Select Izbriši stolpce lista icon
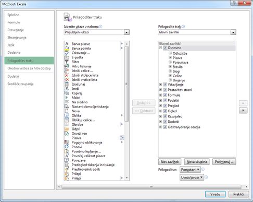Screen dimensions: 253x202 [x=67, y=75]
